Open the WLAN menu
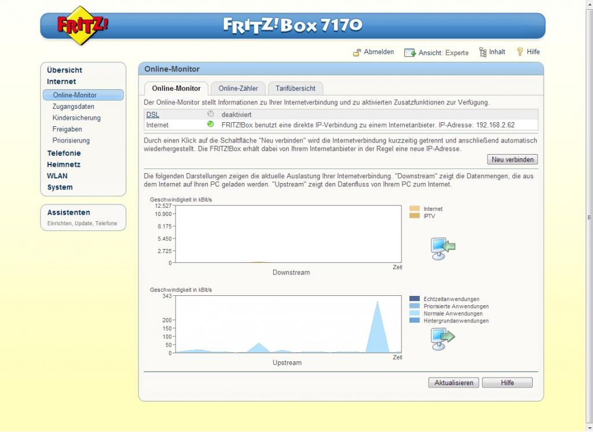 (x=57, y=176)
